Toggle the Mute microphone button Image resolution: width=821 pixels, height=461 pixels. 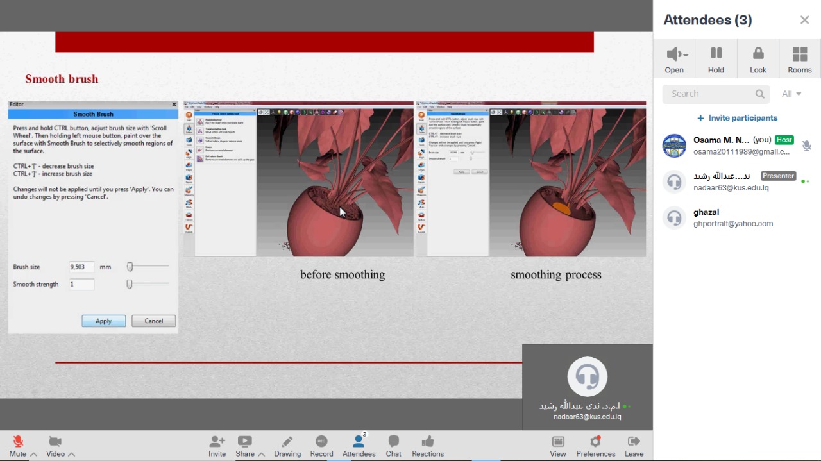pos(18,442)
